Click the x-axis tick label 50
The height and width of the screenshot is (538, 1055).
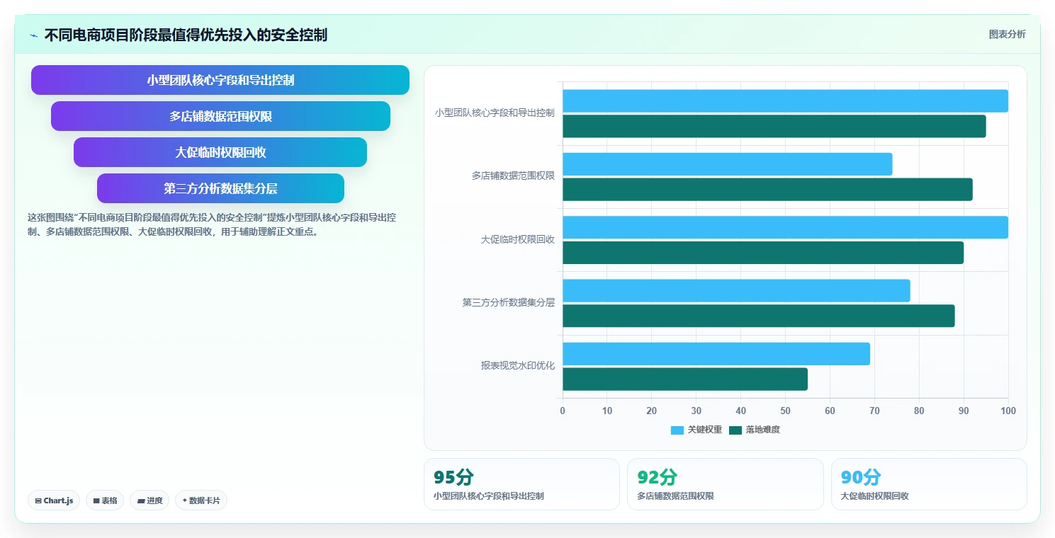point(785,411)
